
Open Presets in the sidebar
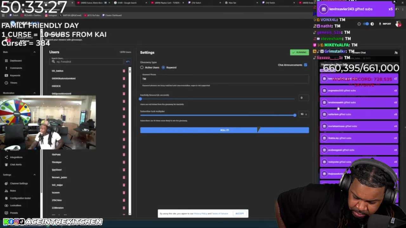11,213
